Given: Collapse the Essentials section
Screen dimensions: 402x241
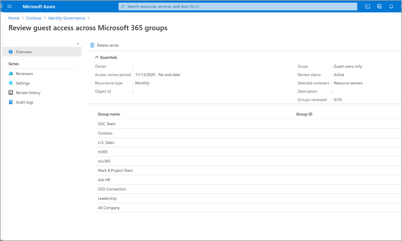Looking at the screenshot, I should click(97, 57).
